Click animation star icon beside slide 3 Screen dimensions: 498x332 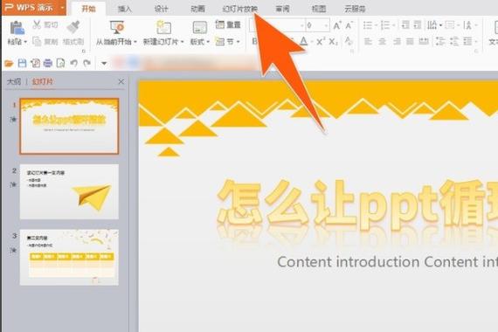13,251
